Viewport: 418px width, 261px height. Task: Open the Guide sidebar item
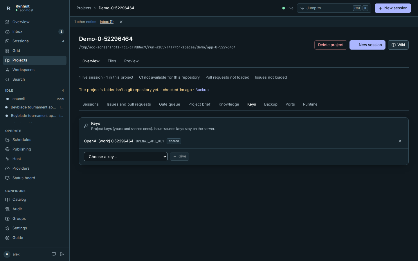[35, 238]
